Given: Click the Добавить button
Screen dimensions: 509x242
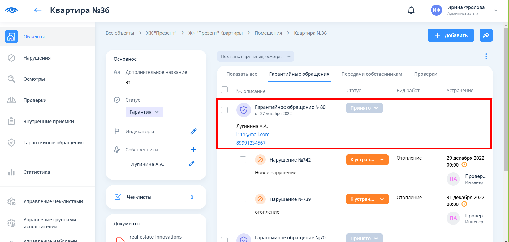Looking at the screenshot, I should tap(451, 35).
